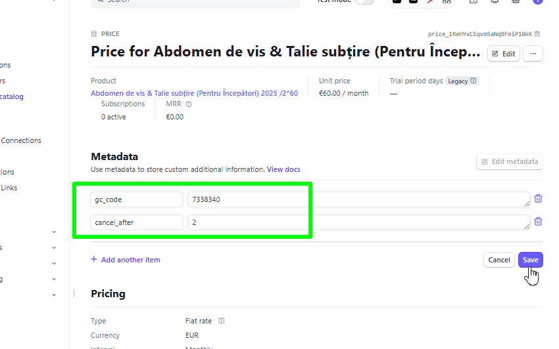Open the catalog sidebar item
The width and height of the screenshot is (559, 349).
(x=12, y=96)
